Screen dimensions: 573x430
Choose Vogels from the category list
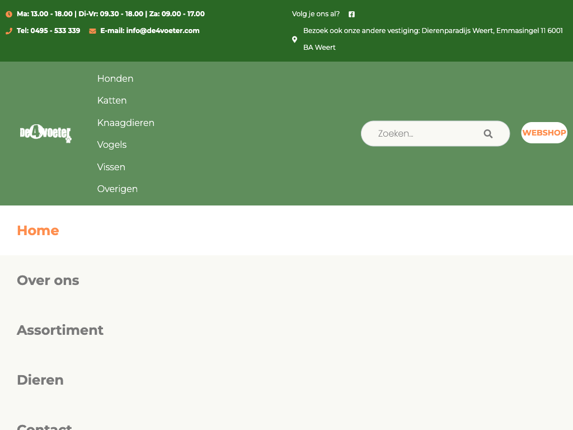click(x=112, y=145)
